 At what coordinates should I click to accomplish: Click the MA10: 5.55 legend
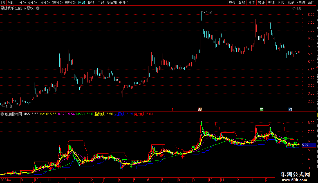click(48, 114)
